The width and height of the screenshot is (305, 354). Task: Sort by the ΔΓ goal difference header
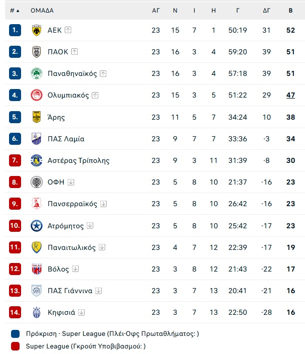point(266,10)
